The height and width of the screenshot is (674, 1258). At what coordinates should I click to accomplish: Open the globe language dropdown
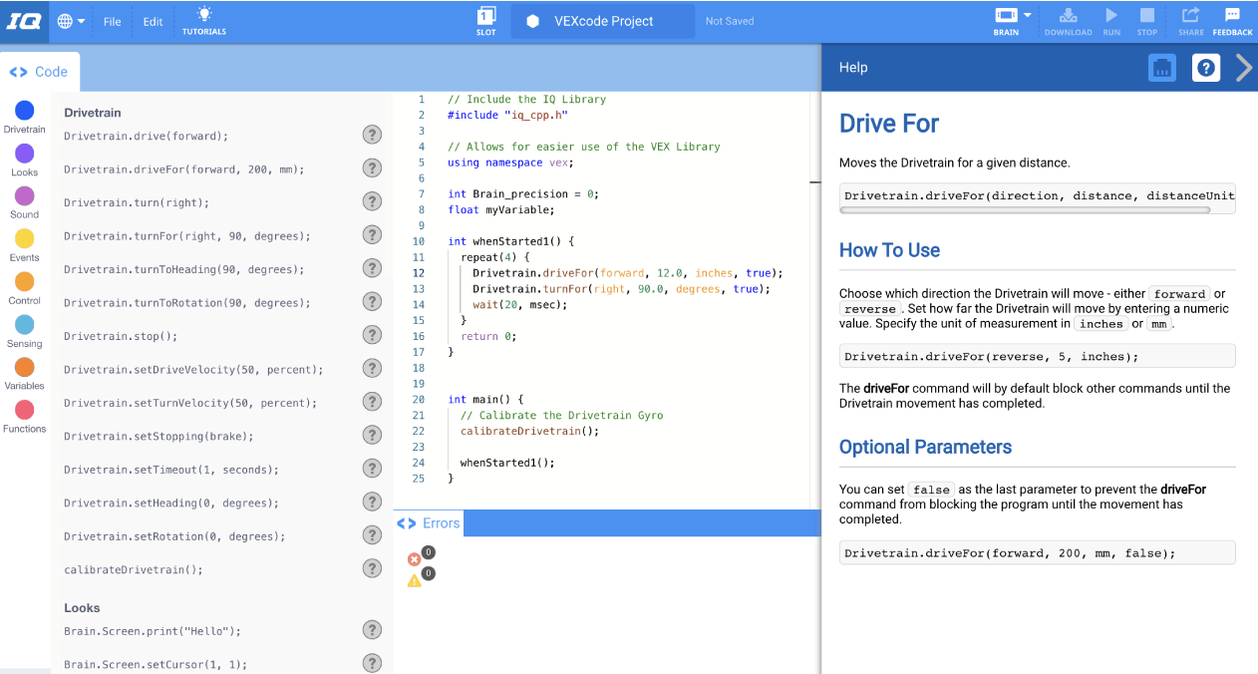[71, 21]
